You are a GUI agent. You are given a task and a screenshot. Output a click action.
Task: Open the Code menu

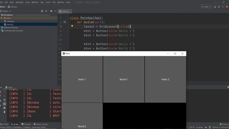(28, 2)
